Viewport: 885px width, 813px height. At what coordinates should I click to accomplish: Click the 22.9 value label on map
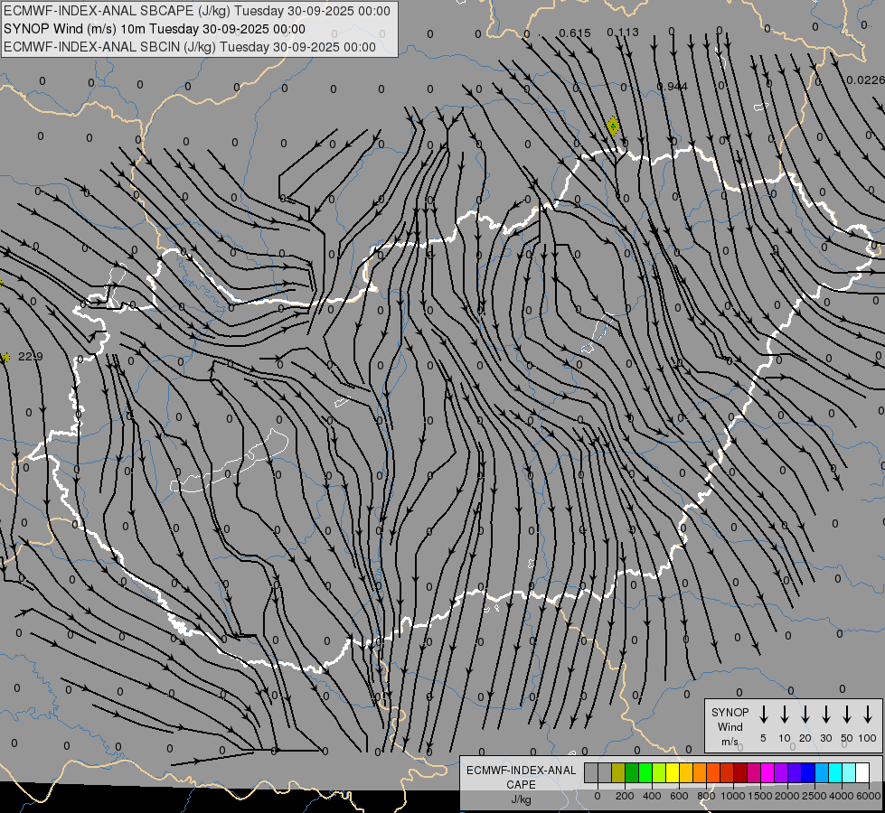coord(31,357)
